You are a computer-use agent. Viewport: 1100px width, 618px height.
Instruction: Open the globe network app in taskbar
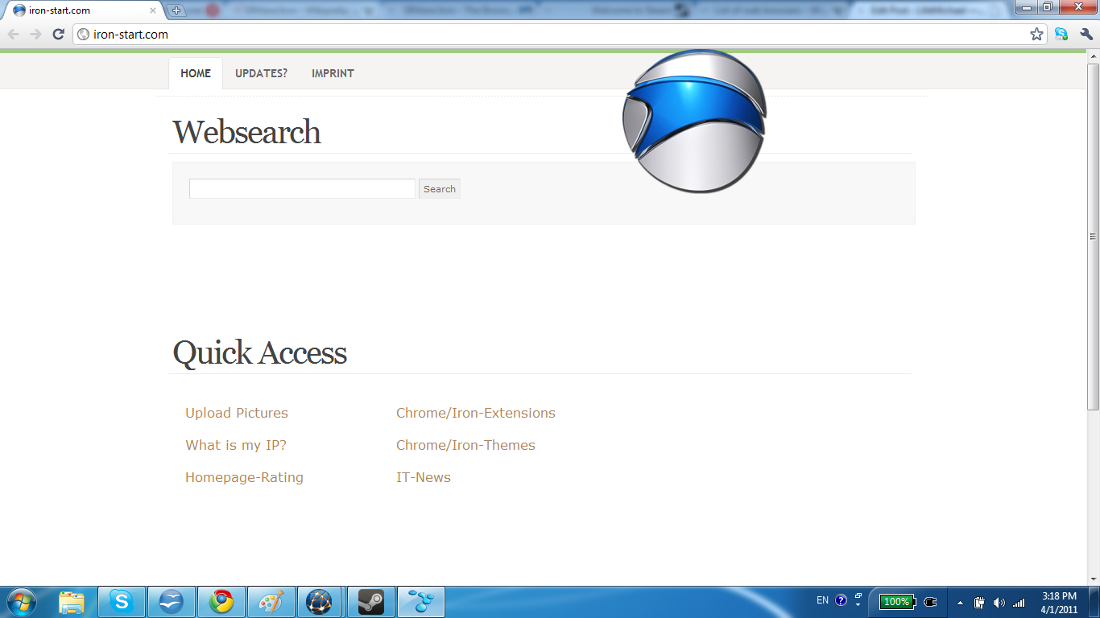point(320,602)
